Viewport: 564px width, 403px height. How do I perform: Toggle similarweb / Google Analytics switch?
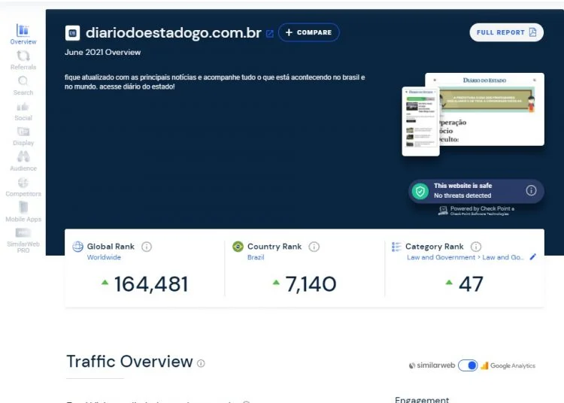coord(468,365)
